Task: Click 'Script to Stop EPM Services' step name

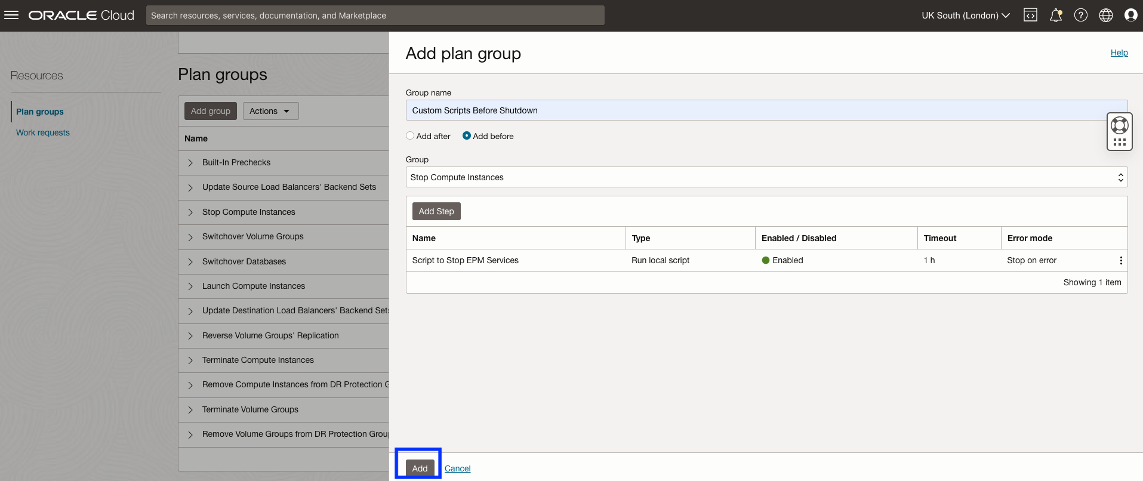Action: coord(466,260)
